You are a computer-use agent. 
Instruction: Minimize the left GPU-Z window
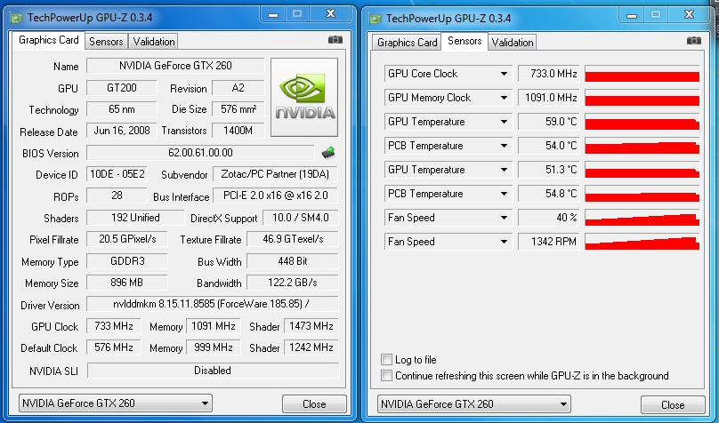pos(273,14)
